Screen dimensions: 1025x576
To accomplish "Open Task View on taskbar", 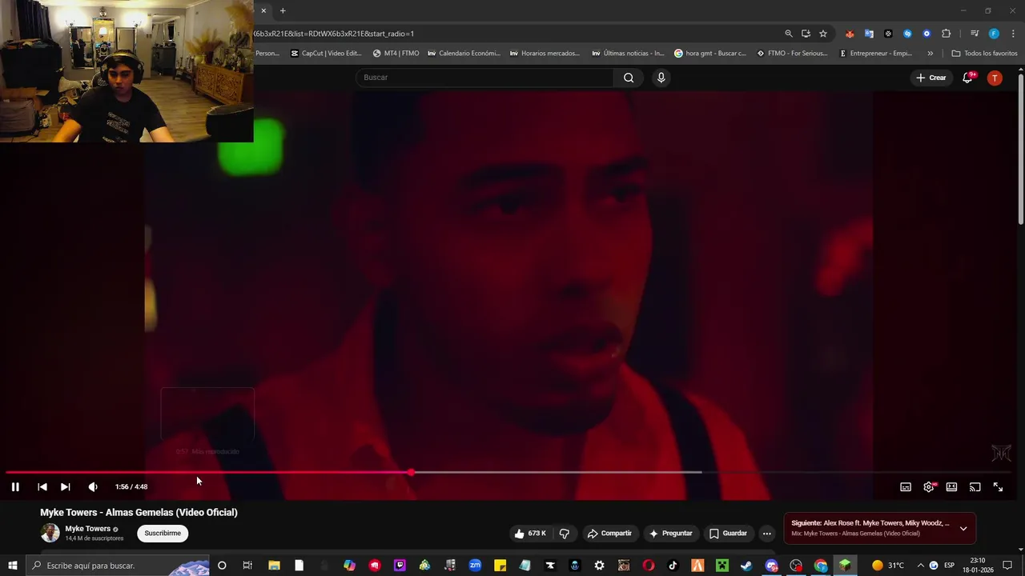I will 247,566.
